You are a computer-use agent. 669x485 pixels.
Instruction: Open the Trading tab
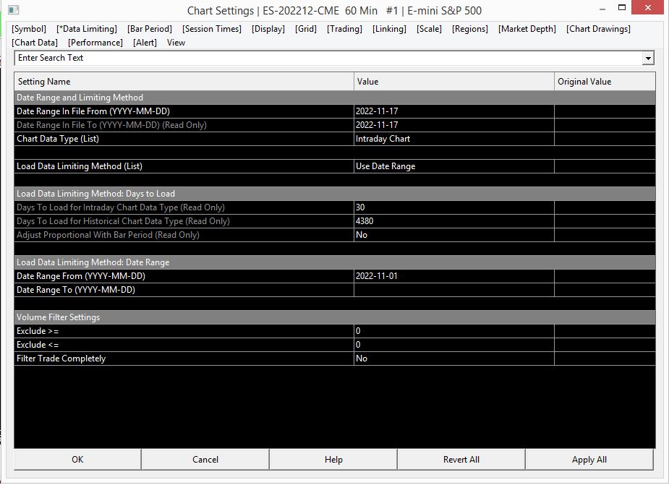point(344,29)
